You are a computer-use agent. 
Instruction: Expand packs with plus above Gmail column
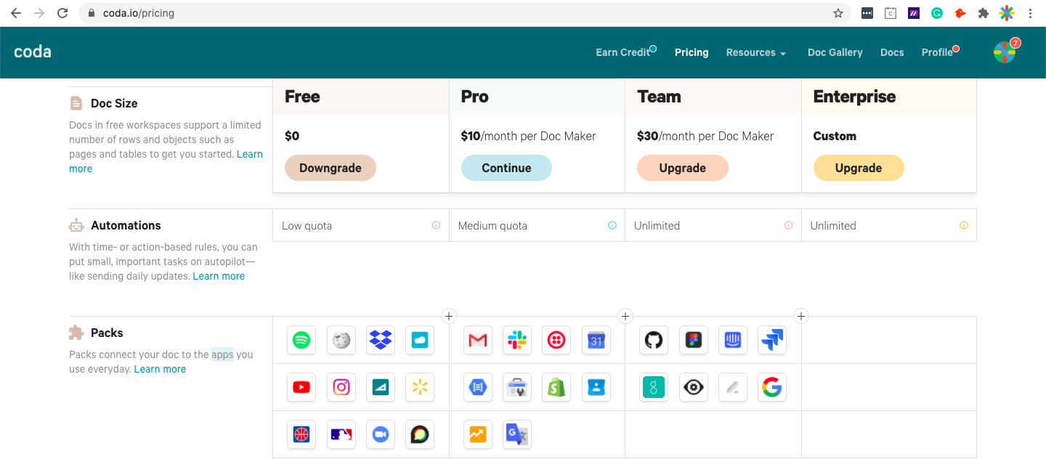point(449,316)
